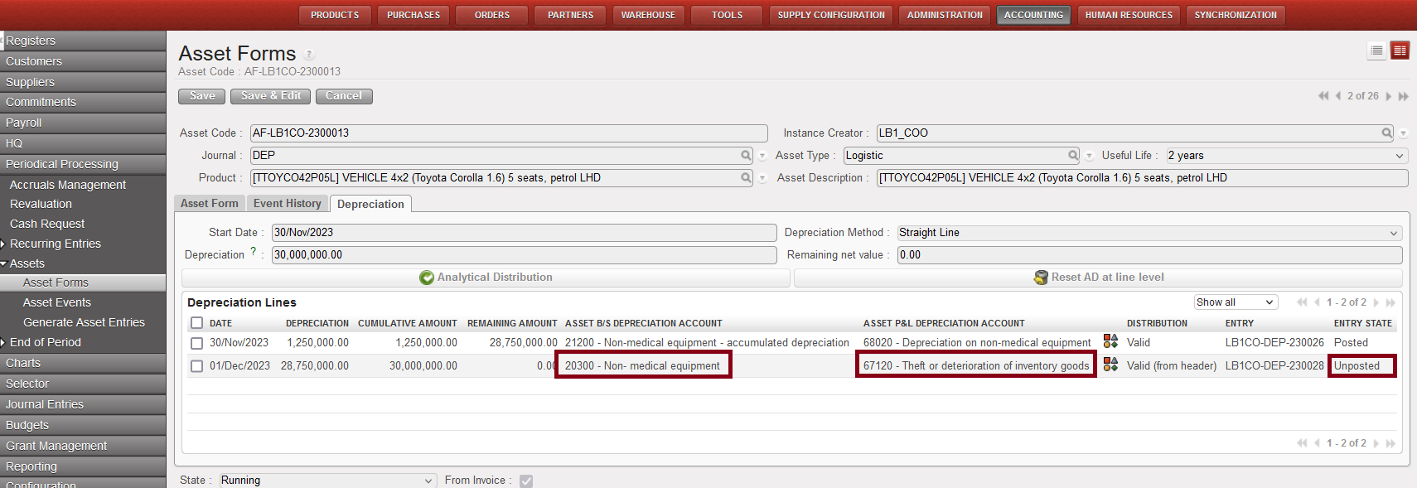Expand Recurring Entries in sidebar
This screenshot has width=1417, height=488.
click(55, 244)
